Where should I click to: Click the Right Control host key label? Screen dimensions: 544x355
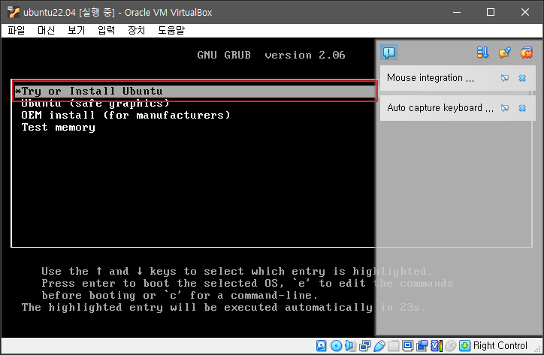coord(500,346)
